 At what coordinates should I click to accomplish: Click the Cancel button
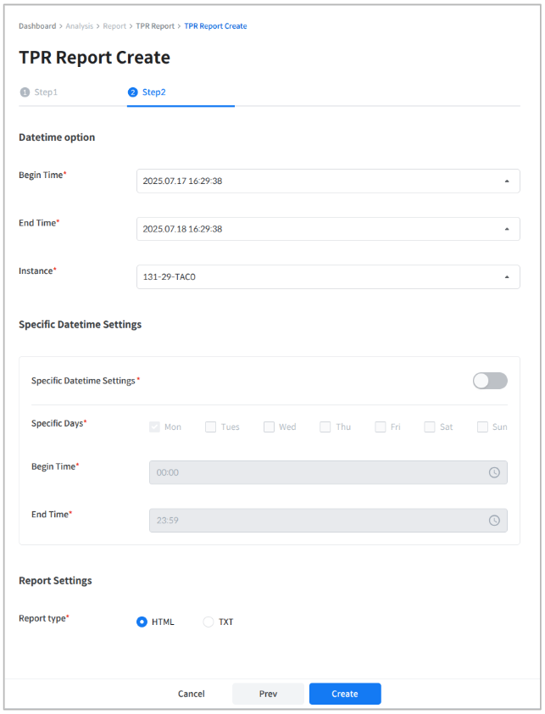(192, 694)
